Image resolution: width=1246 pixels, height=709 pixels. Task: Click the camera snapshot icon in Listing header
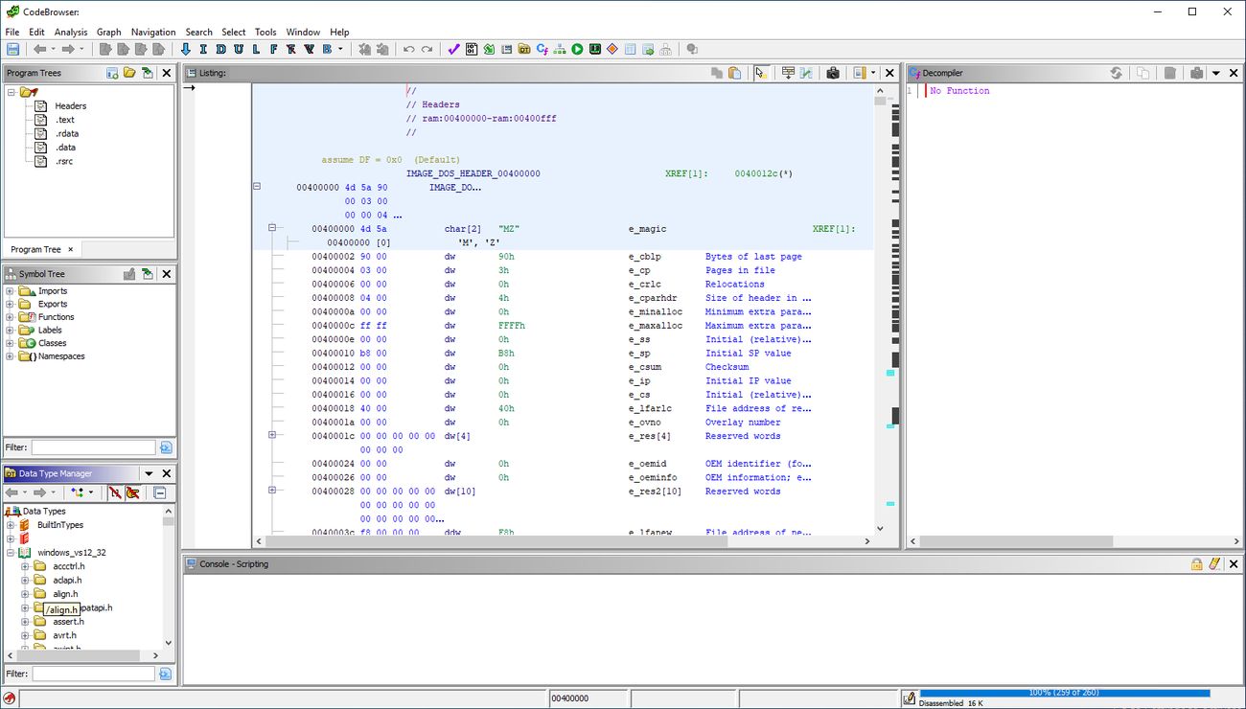pyautogui.click(x=833, y=73)
